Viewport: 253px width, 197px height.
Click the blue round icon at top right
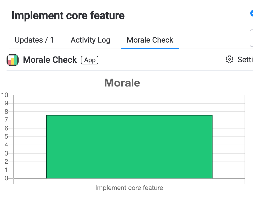point(251,13)
